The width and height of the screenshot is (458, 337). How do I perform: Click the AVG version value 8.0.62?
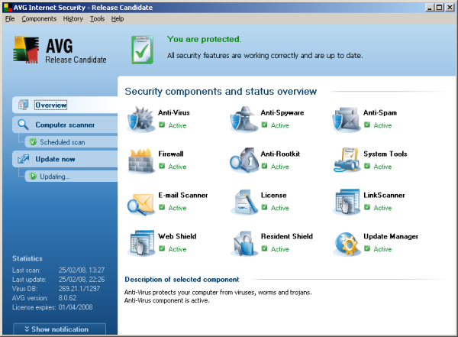pos(67,298)
